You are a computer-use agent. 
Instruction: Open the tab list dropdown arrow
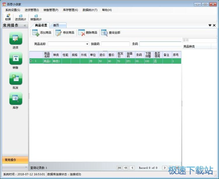(x=210, y=25)
